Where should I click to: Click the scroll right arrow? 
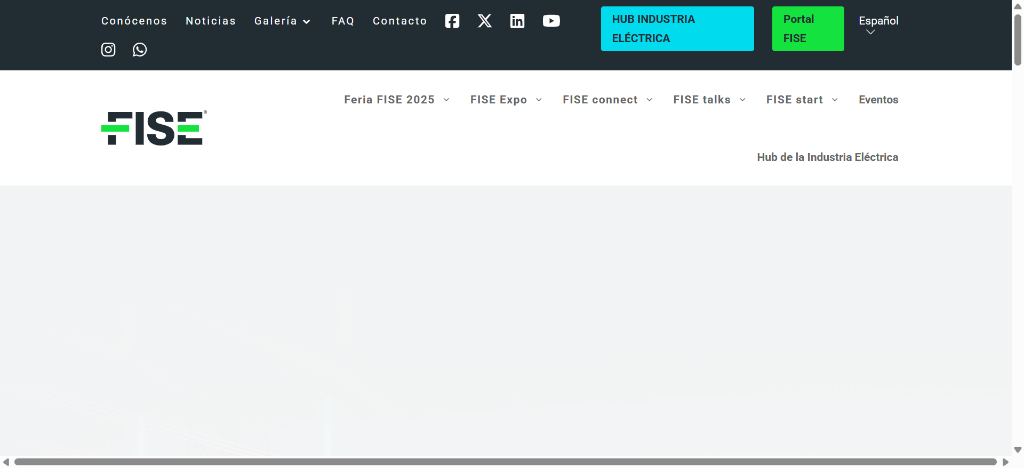pos(1005,462)
